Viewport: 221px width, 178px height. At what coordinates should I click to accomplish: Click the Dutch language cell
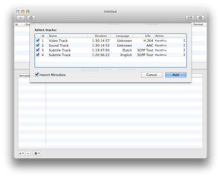click(127, 50)
